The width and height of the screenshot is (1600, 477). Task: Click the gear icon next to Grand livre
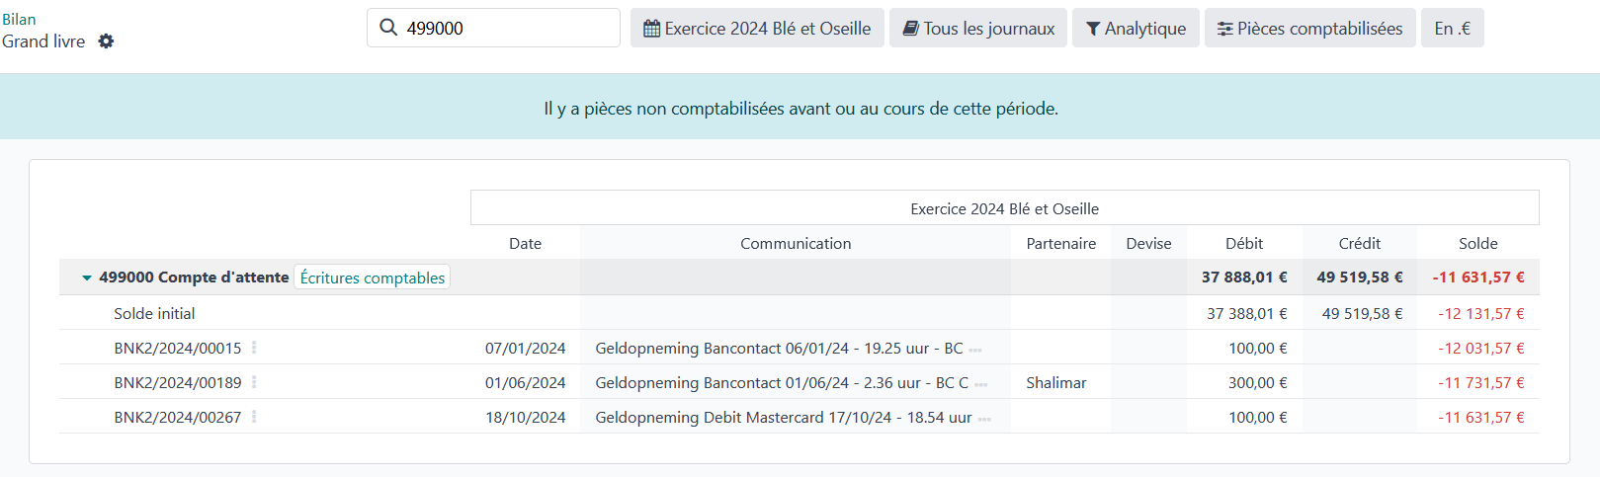point(106,41)
